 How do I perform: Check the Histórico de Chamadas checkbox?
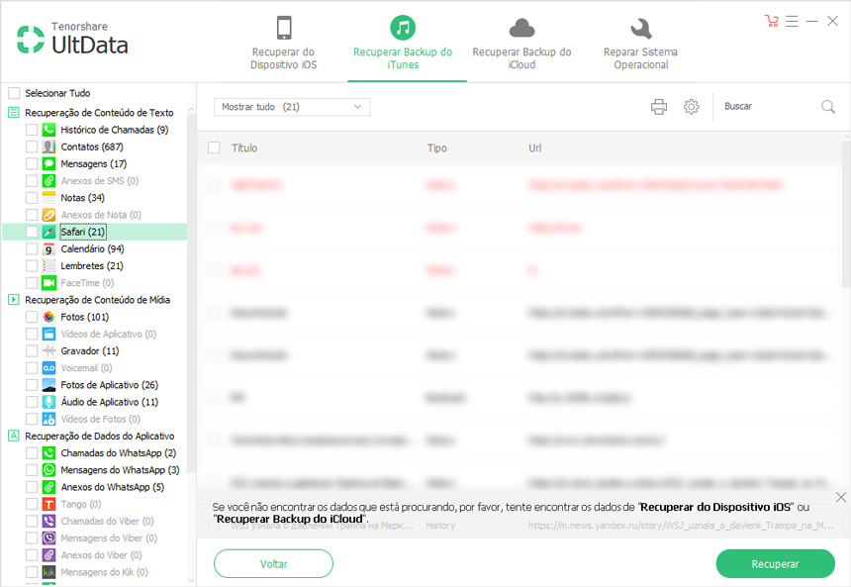(32, 130)
